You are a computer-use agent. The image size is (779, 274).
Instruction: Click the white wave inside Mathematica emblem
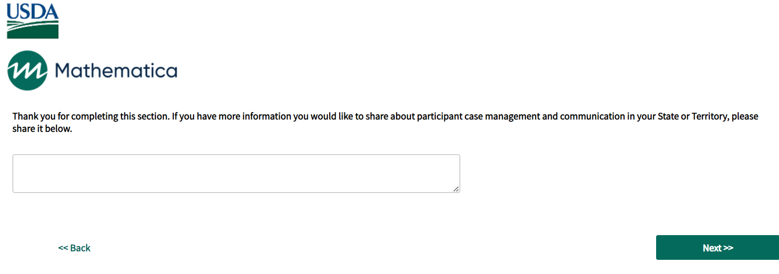[28, 70]
